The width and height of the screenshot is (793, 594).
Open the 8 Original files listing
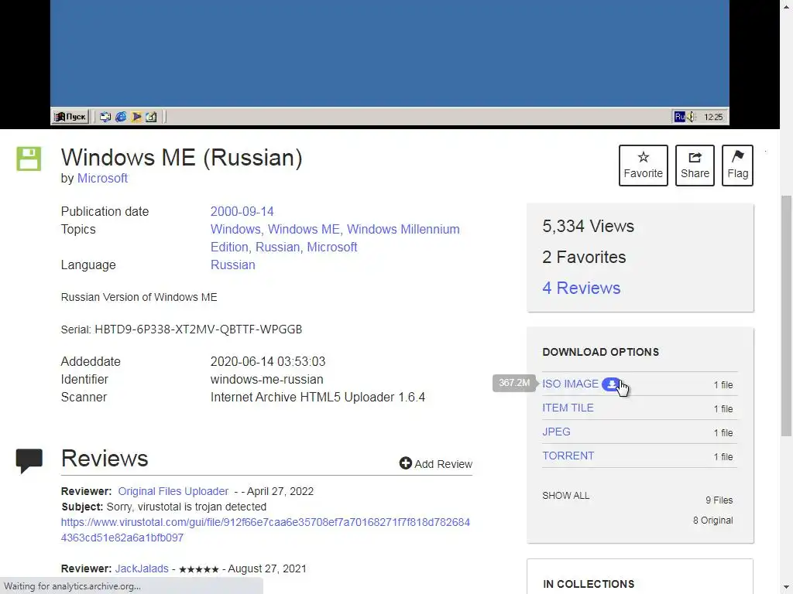tap(712, 521)
